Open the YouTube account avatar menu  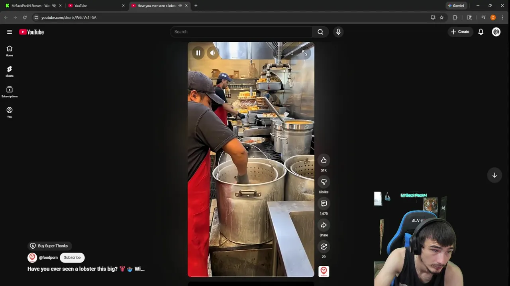496,32
